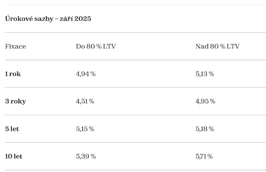Select the '3 roky' row label
Screen dimensions: 266x172
(15, 101)
